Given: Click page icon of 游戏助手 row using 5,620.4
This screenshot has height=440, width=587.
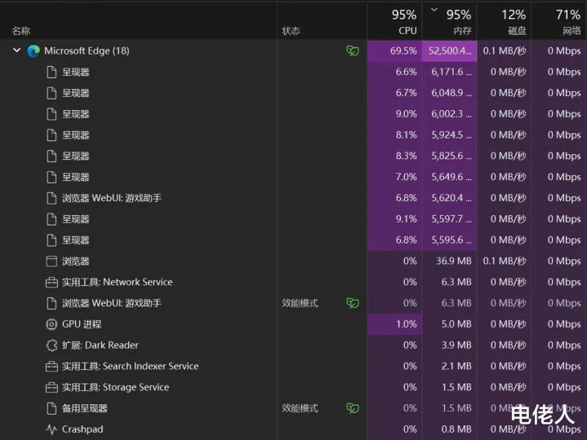Looking at the screenshot, I should tap(51, 198).
